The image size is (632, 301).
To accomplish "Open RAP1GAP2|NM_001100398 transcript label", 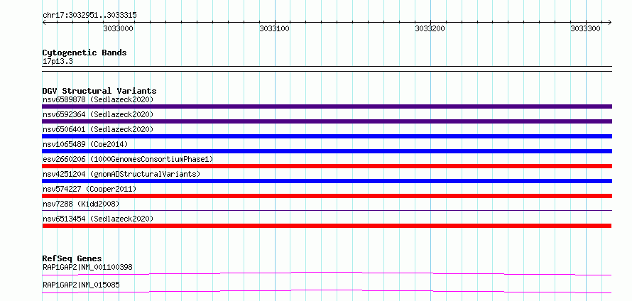I will coord(87,267).
